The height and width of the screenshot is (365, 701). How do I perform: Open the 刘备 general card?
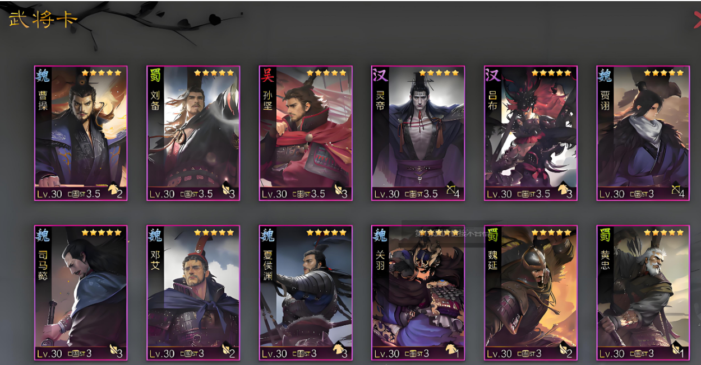(x=193, y=133)
